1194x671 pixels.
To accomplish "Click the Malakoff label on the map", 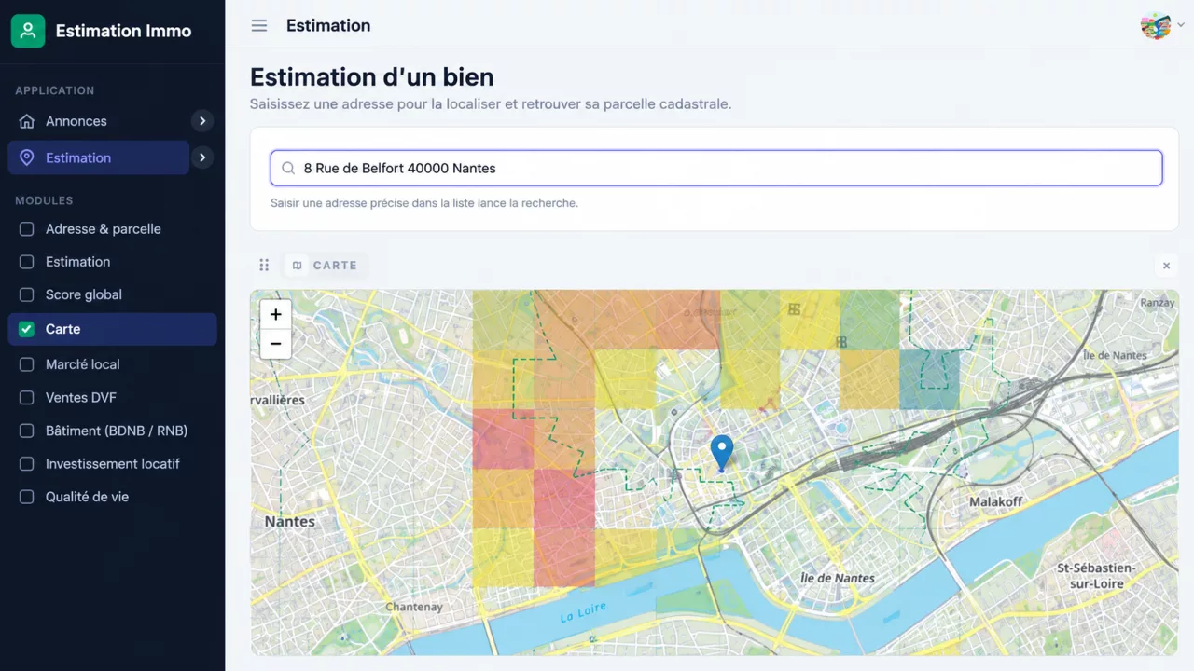I will click(995, 501).
